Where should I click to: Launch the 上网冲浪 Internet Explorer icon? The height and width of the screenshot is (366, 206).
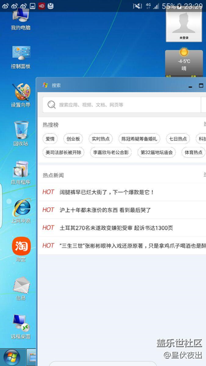pos(21,211)
